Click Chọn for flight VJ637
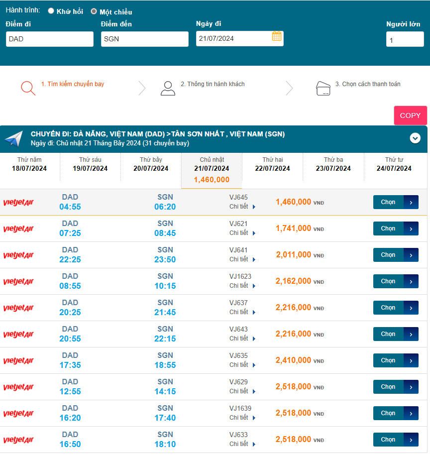This screenshot has height=456, width=430. (x=396, y=308)
